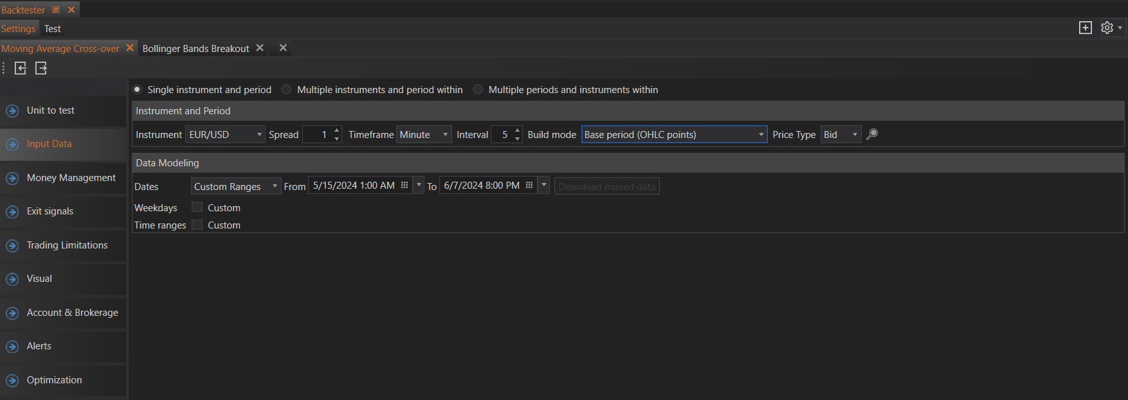
Task: Click the add panel plus icon
Action: pos(1086,28)
